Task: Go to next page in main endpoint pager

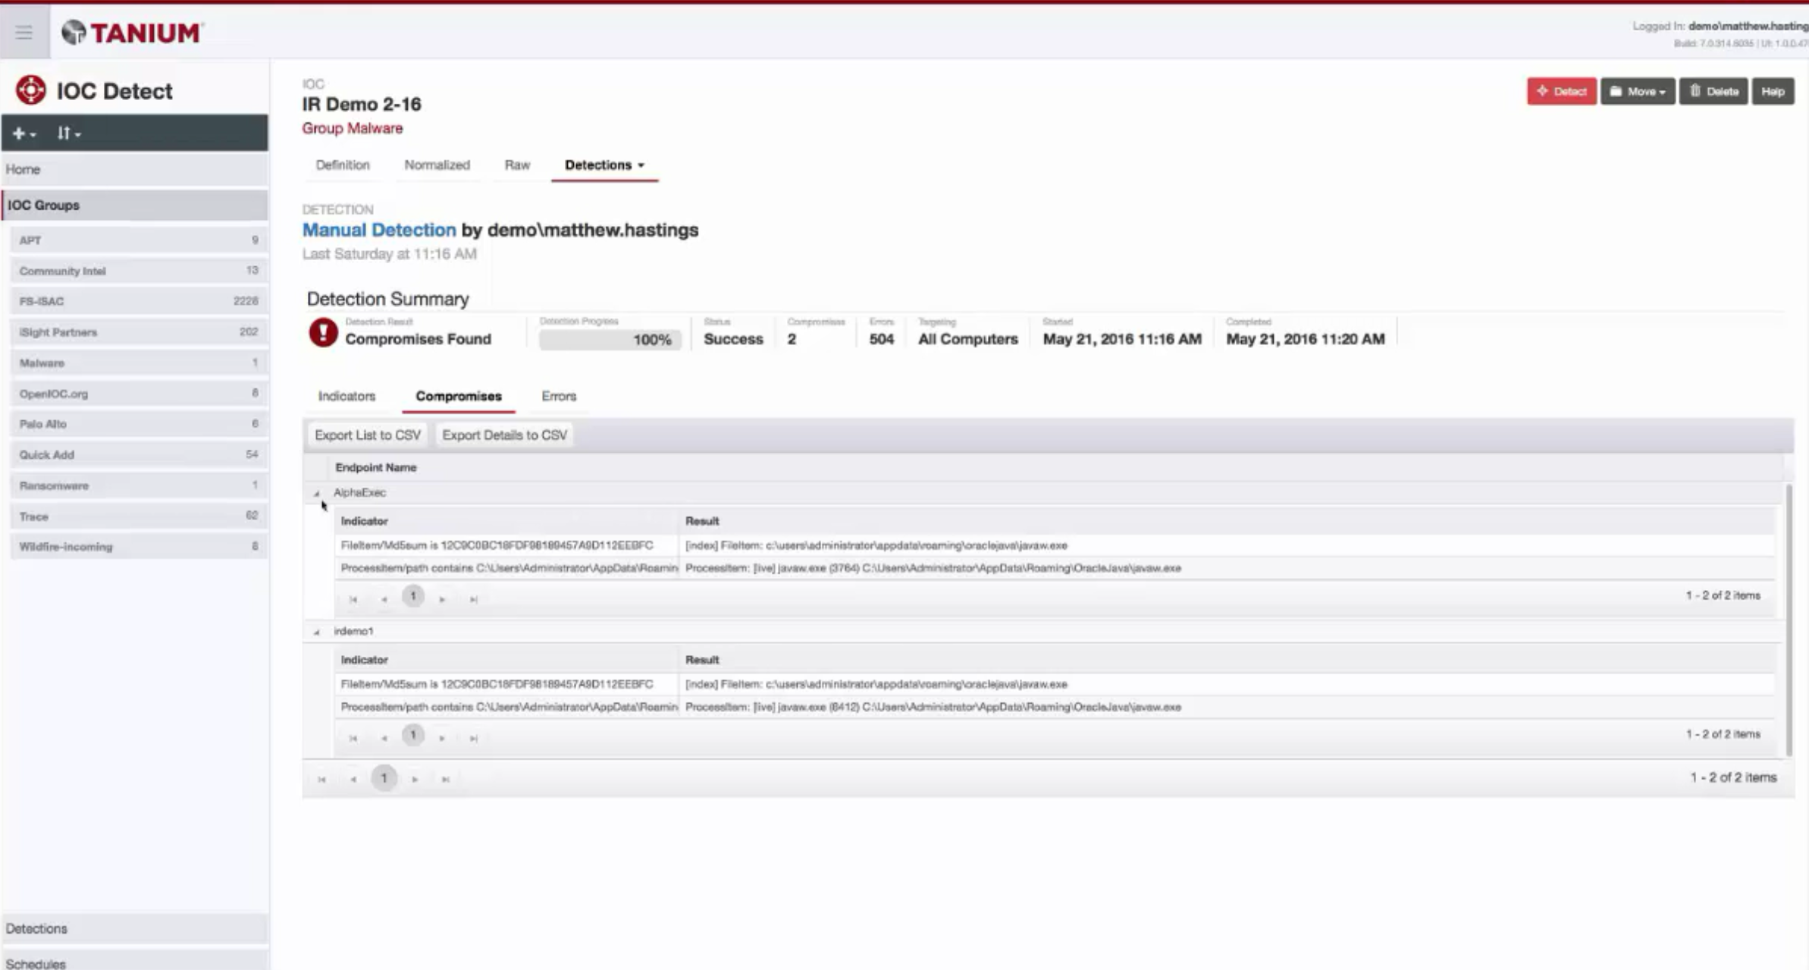Action: [415, 779]
